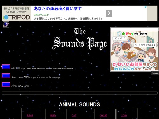Click the gray arrow button in banner ad
159x119 pixels.
click(109, 13)
